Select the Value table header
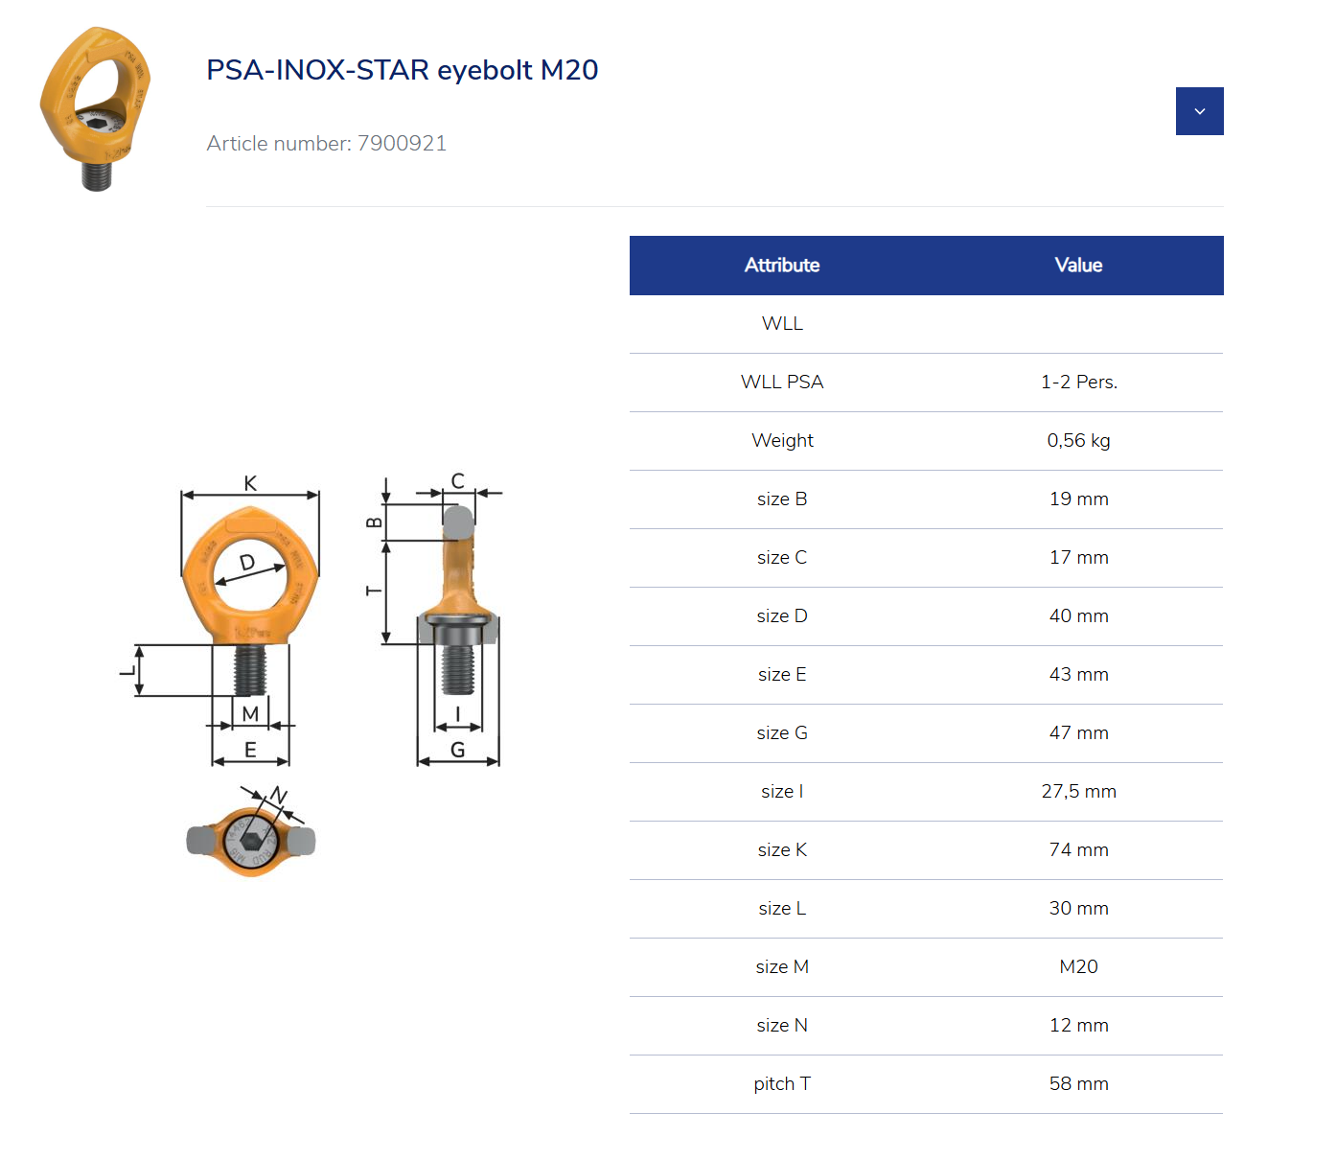This screenshot has height=1160, width=1337. pyautogui.click(x=1078, y=266)
